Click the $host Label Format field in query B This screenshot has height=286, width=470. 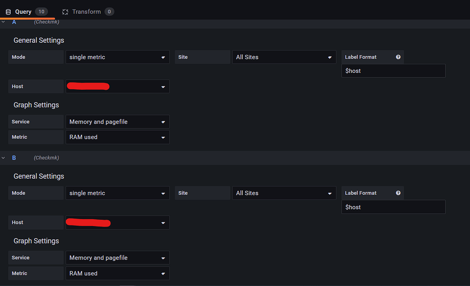[x=393, y=207]
